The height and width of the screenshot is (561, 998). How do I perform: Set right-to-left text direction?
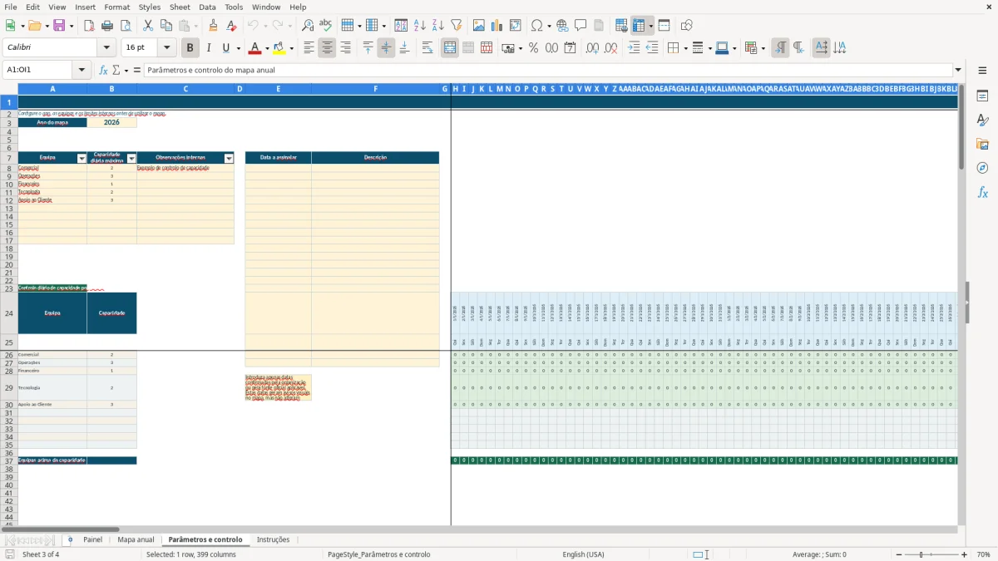[798, 48]
